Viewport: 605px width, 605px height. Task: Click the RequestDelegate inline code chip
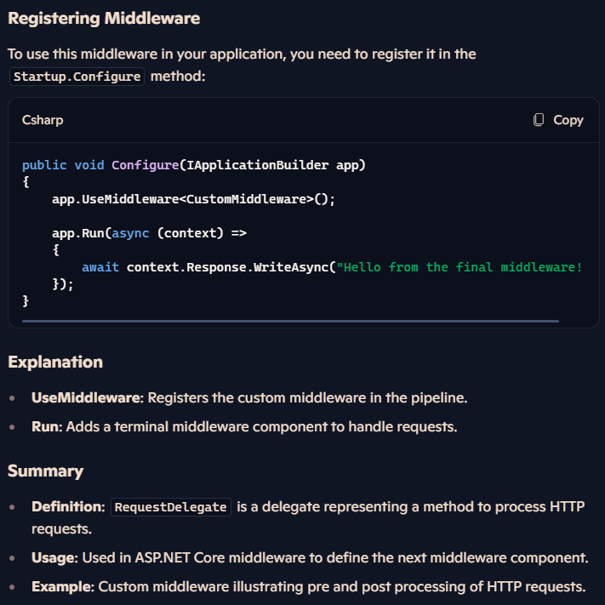click(170, 507)
